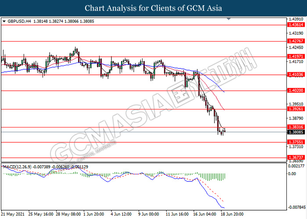Click the MACD scale value 0.00
Screen dimensions: 307x219
click(292, 173)
